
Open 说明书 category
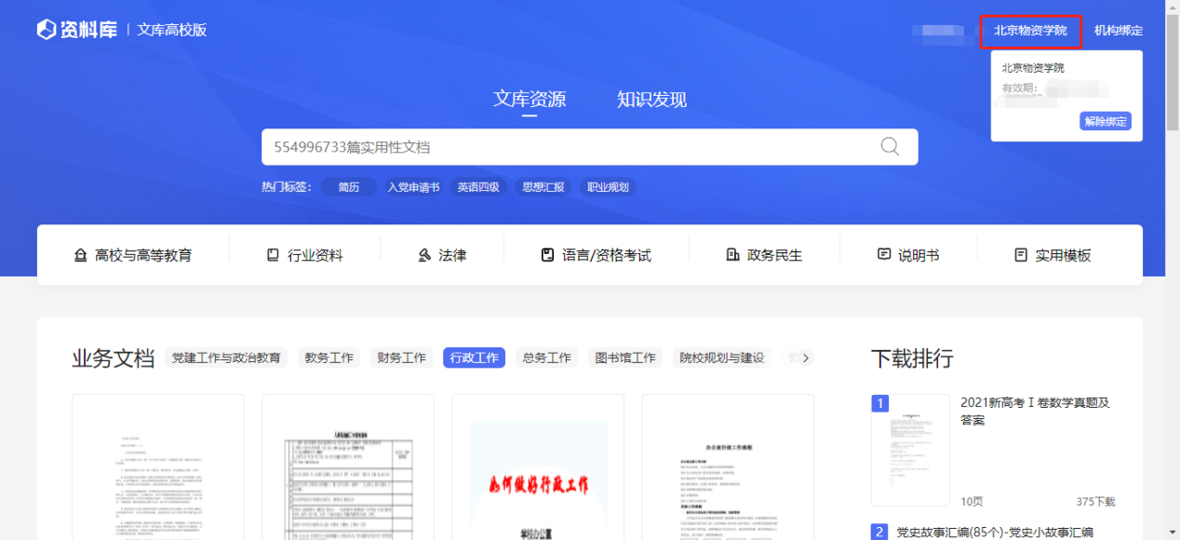908,255
